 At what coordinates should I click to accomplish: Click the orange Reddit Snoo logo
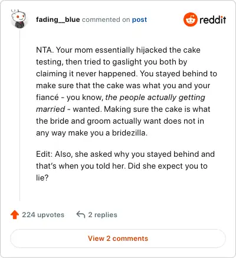point(190,20)
